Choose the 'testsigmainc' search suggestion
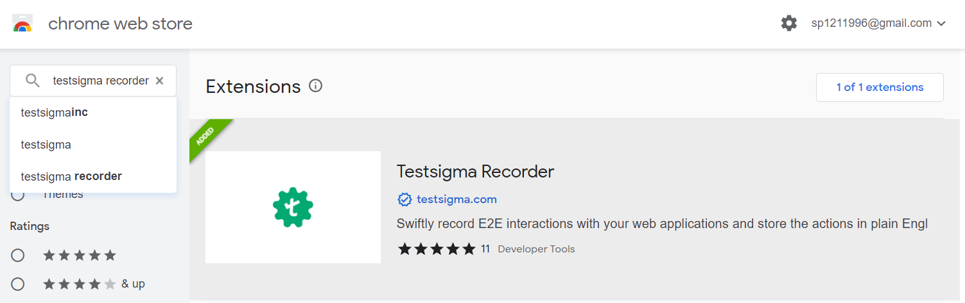 (55, 113)
